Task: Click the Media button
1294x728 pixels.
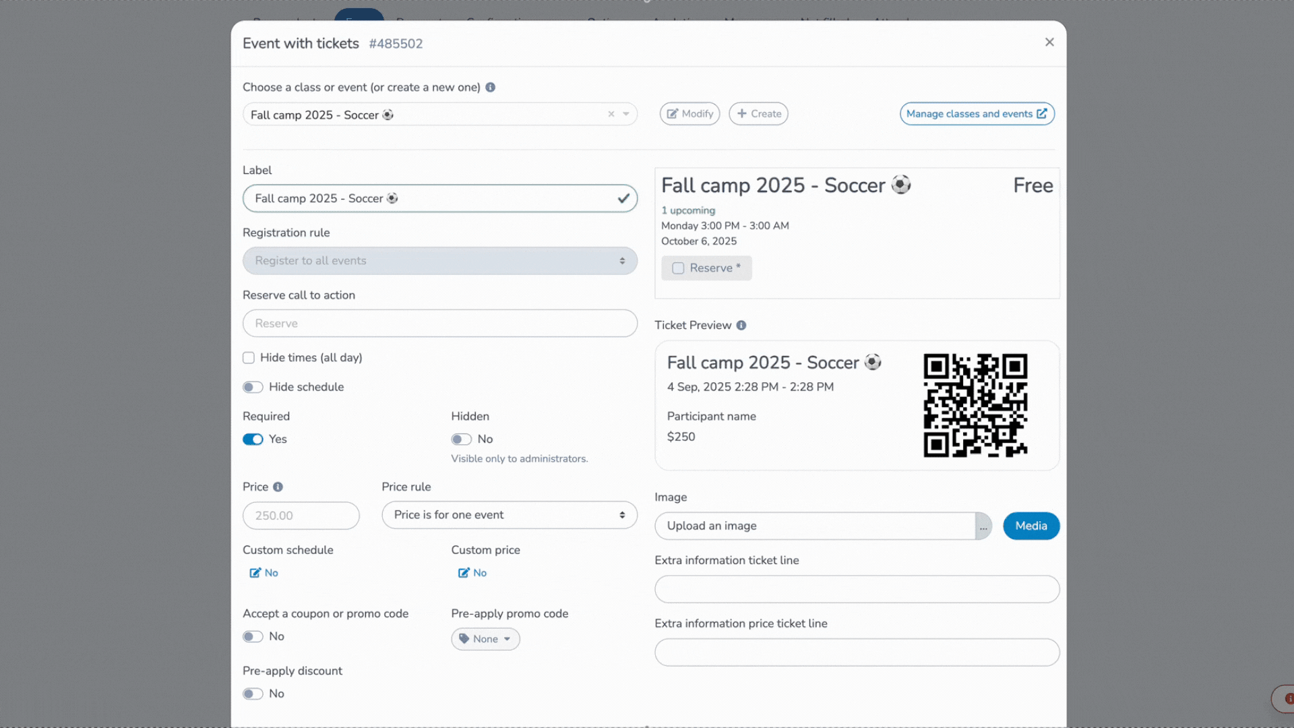Action: point(1031,526)
